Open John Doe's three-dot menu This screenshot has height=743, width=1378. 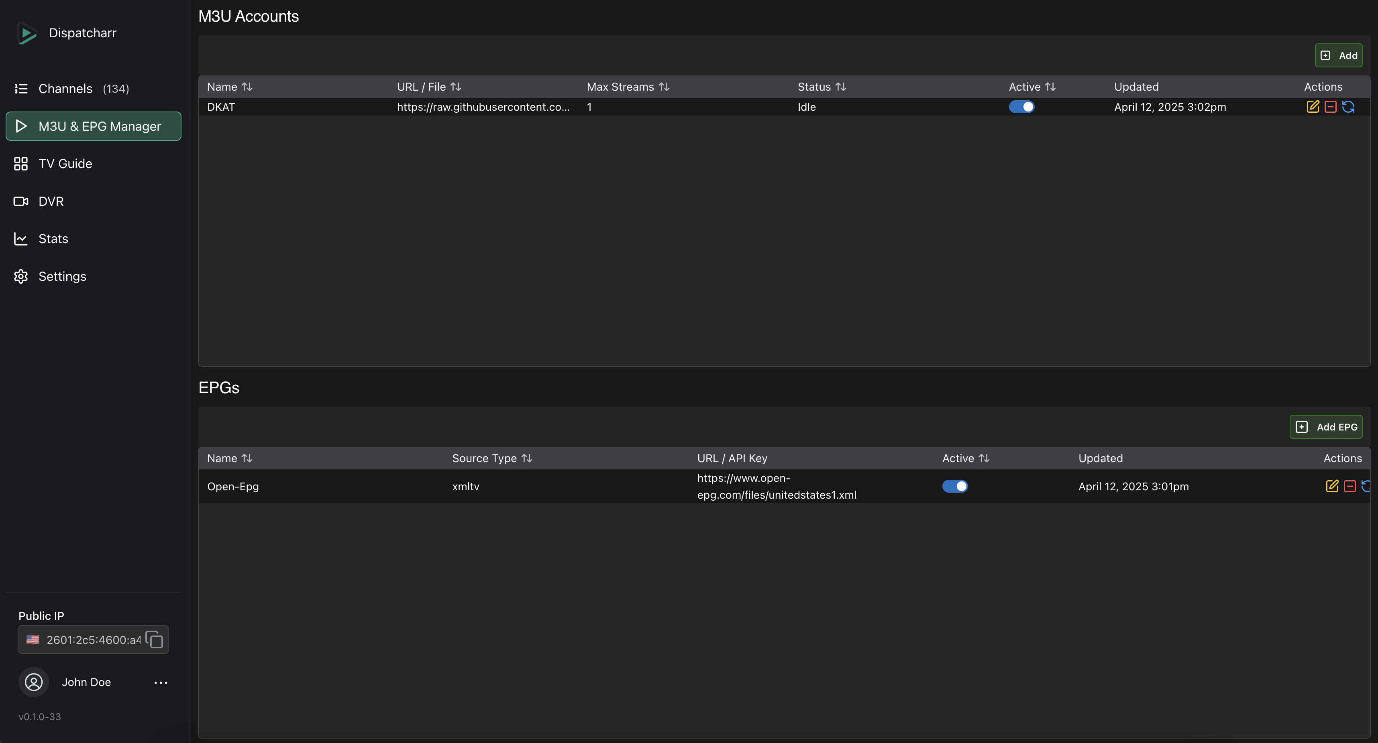coord(161,682)
